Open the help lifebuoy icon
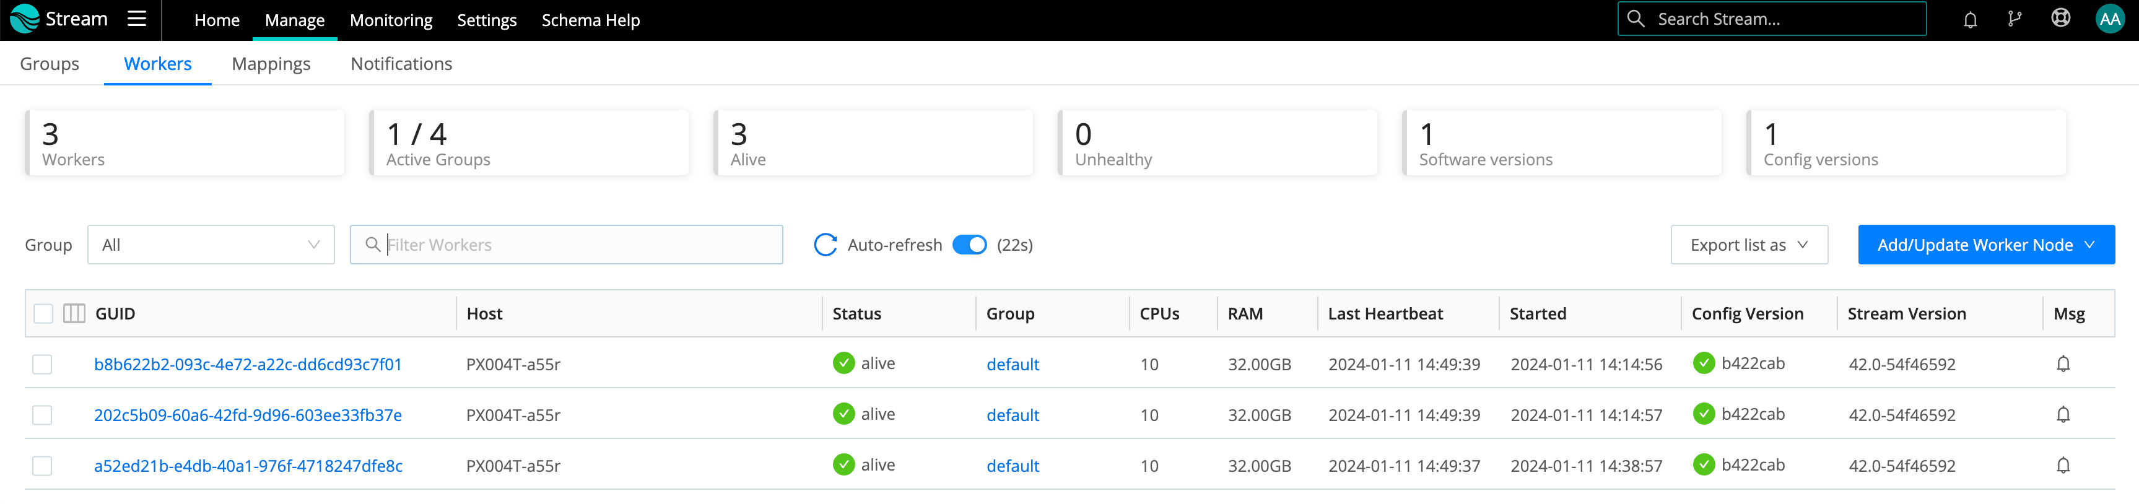Image resolution: width=2139 pixels, height=504 pixels. point(2060,19)
